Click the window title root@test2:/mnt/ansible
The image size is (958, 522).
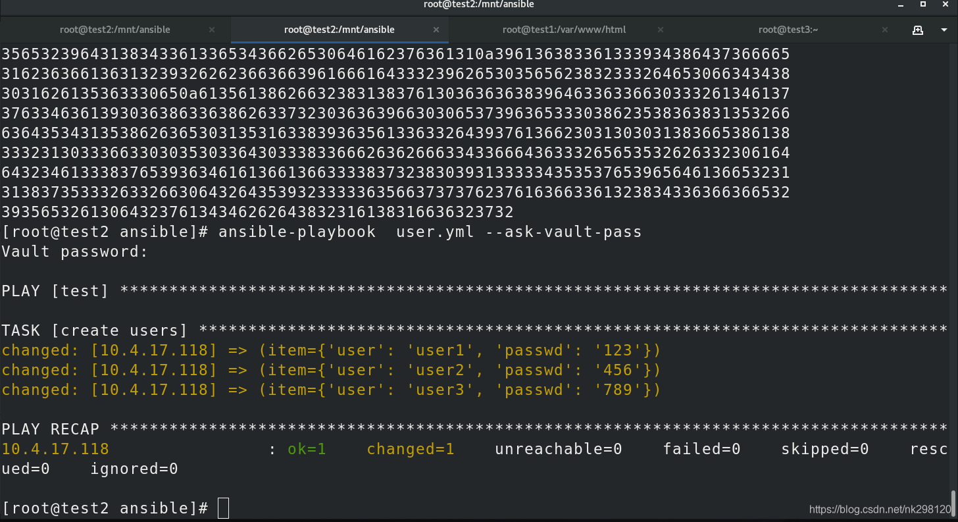478,5
